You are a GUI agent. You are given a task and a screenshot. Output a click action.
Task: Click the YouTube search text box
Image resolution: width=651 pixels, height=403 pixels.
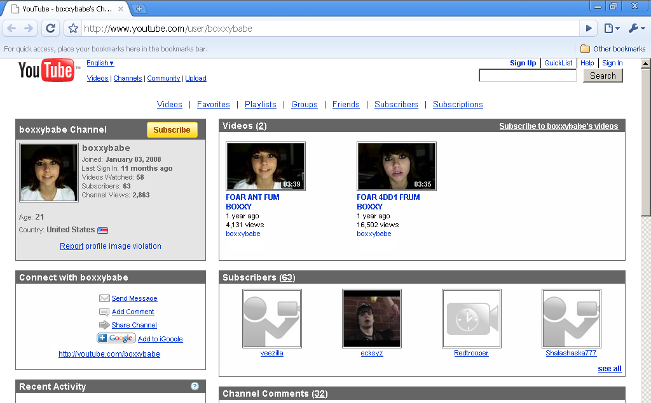[528, 76]
